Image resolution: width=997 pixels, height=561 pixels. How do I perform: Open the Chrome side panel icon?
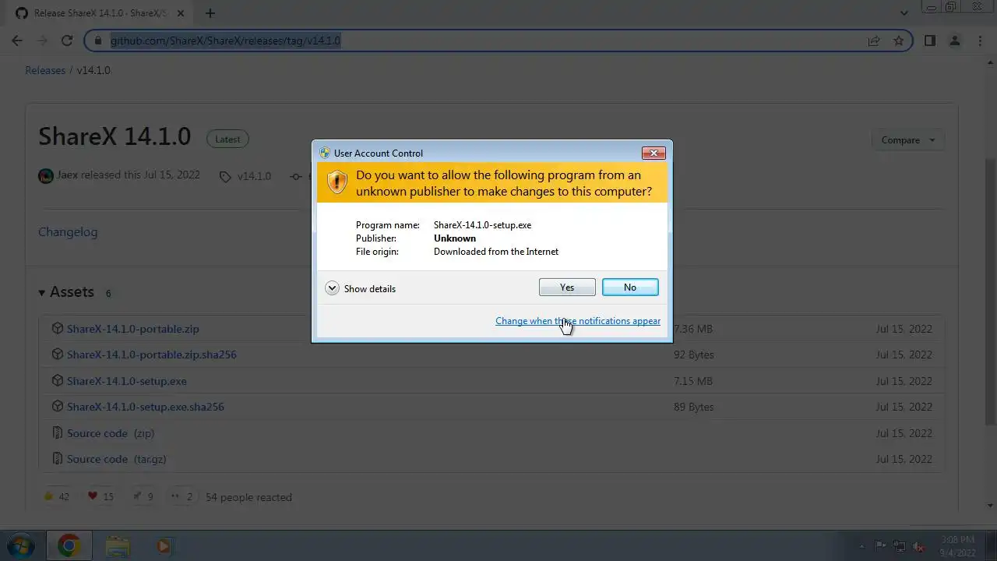coord(929,41)
